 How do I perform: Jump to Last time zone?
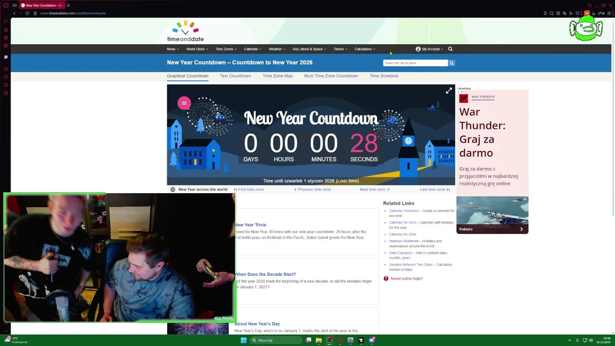click(435, 189)
